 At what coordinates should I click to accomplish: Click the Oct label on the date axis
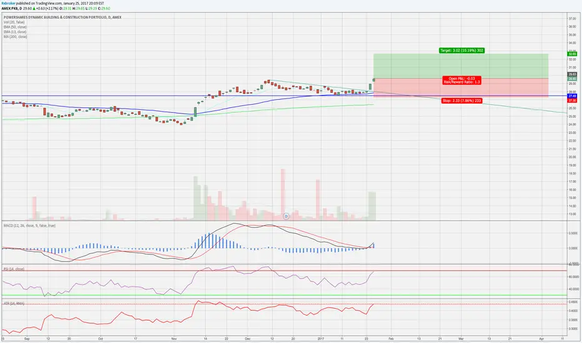[101, 339]
